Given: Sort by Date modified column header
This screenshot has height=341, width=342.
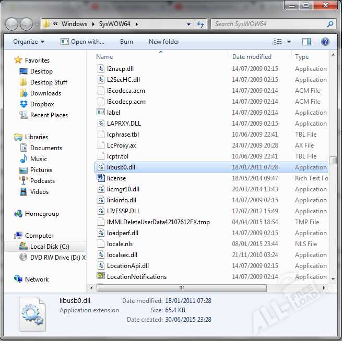Looking at the screenshot, I should tap(252, 57).
